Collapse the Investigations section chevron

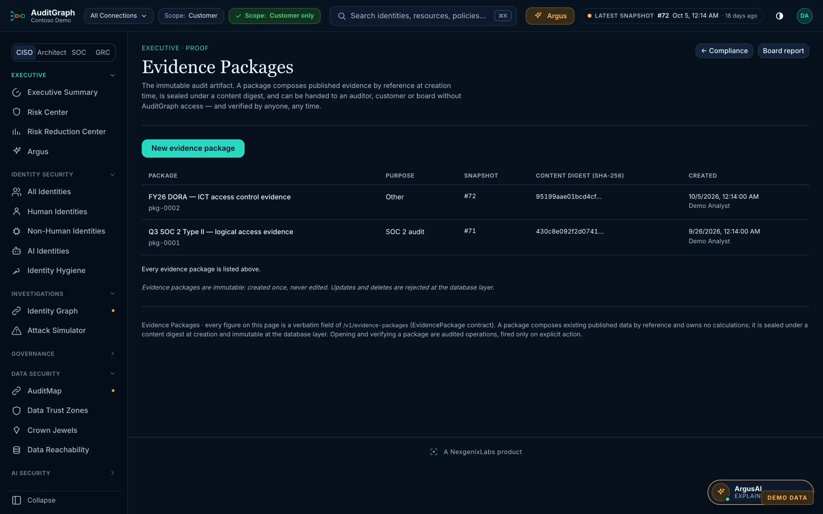pos(112,294)
